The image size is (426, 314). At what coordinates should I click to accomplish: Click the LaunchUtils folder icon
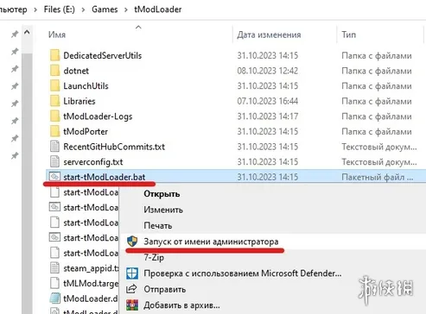[x=54, y=85]
